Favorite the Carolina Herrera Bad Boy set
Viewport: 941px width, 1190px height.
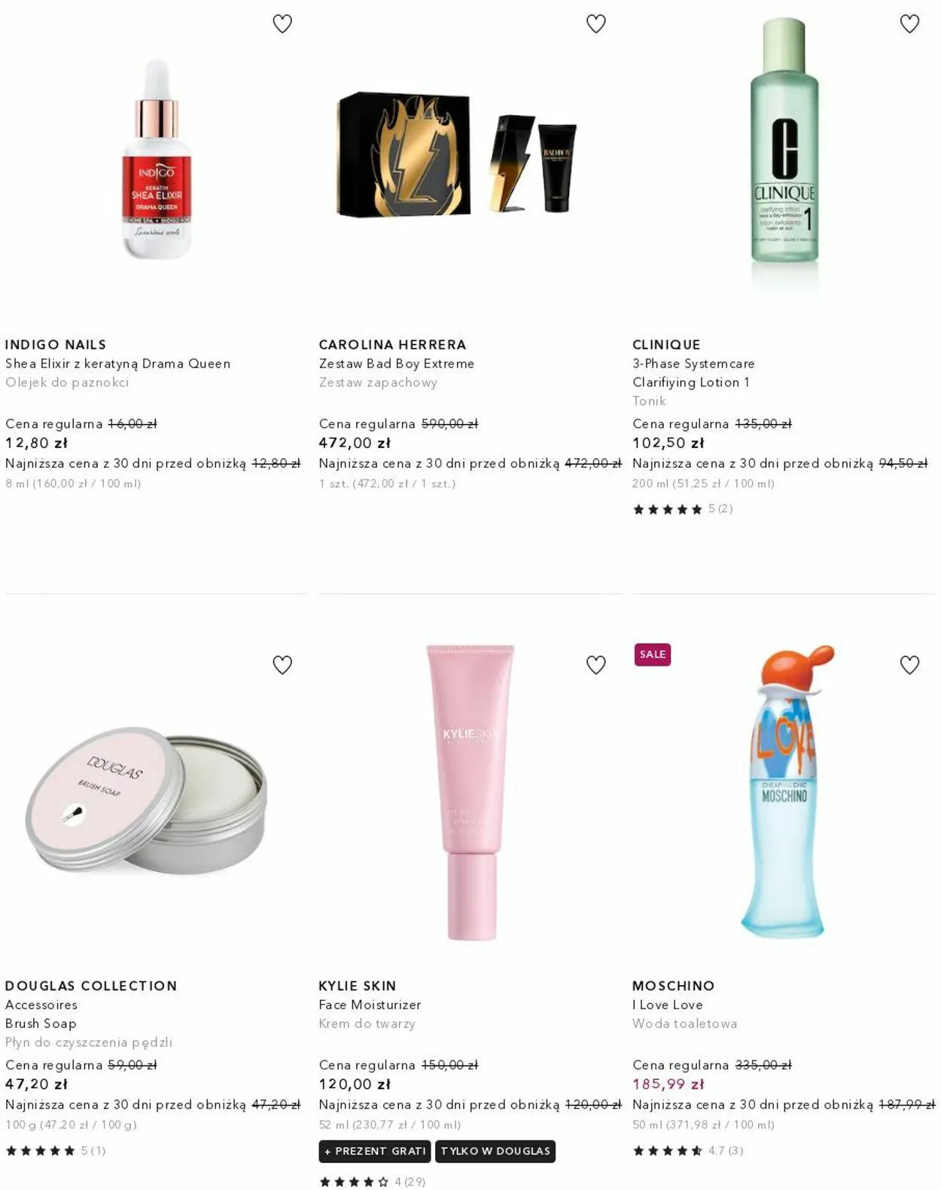tap(596, 24)
